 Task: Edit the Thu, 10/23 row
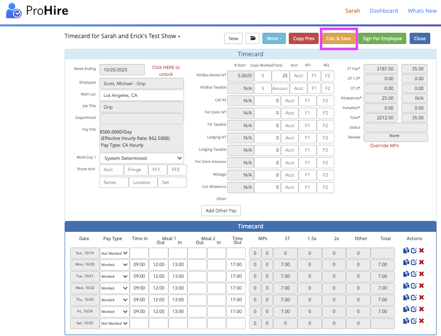tap(414, 297)
